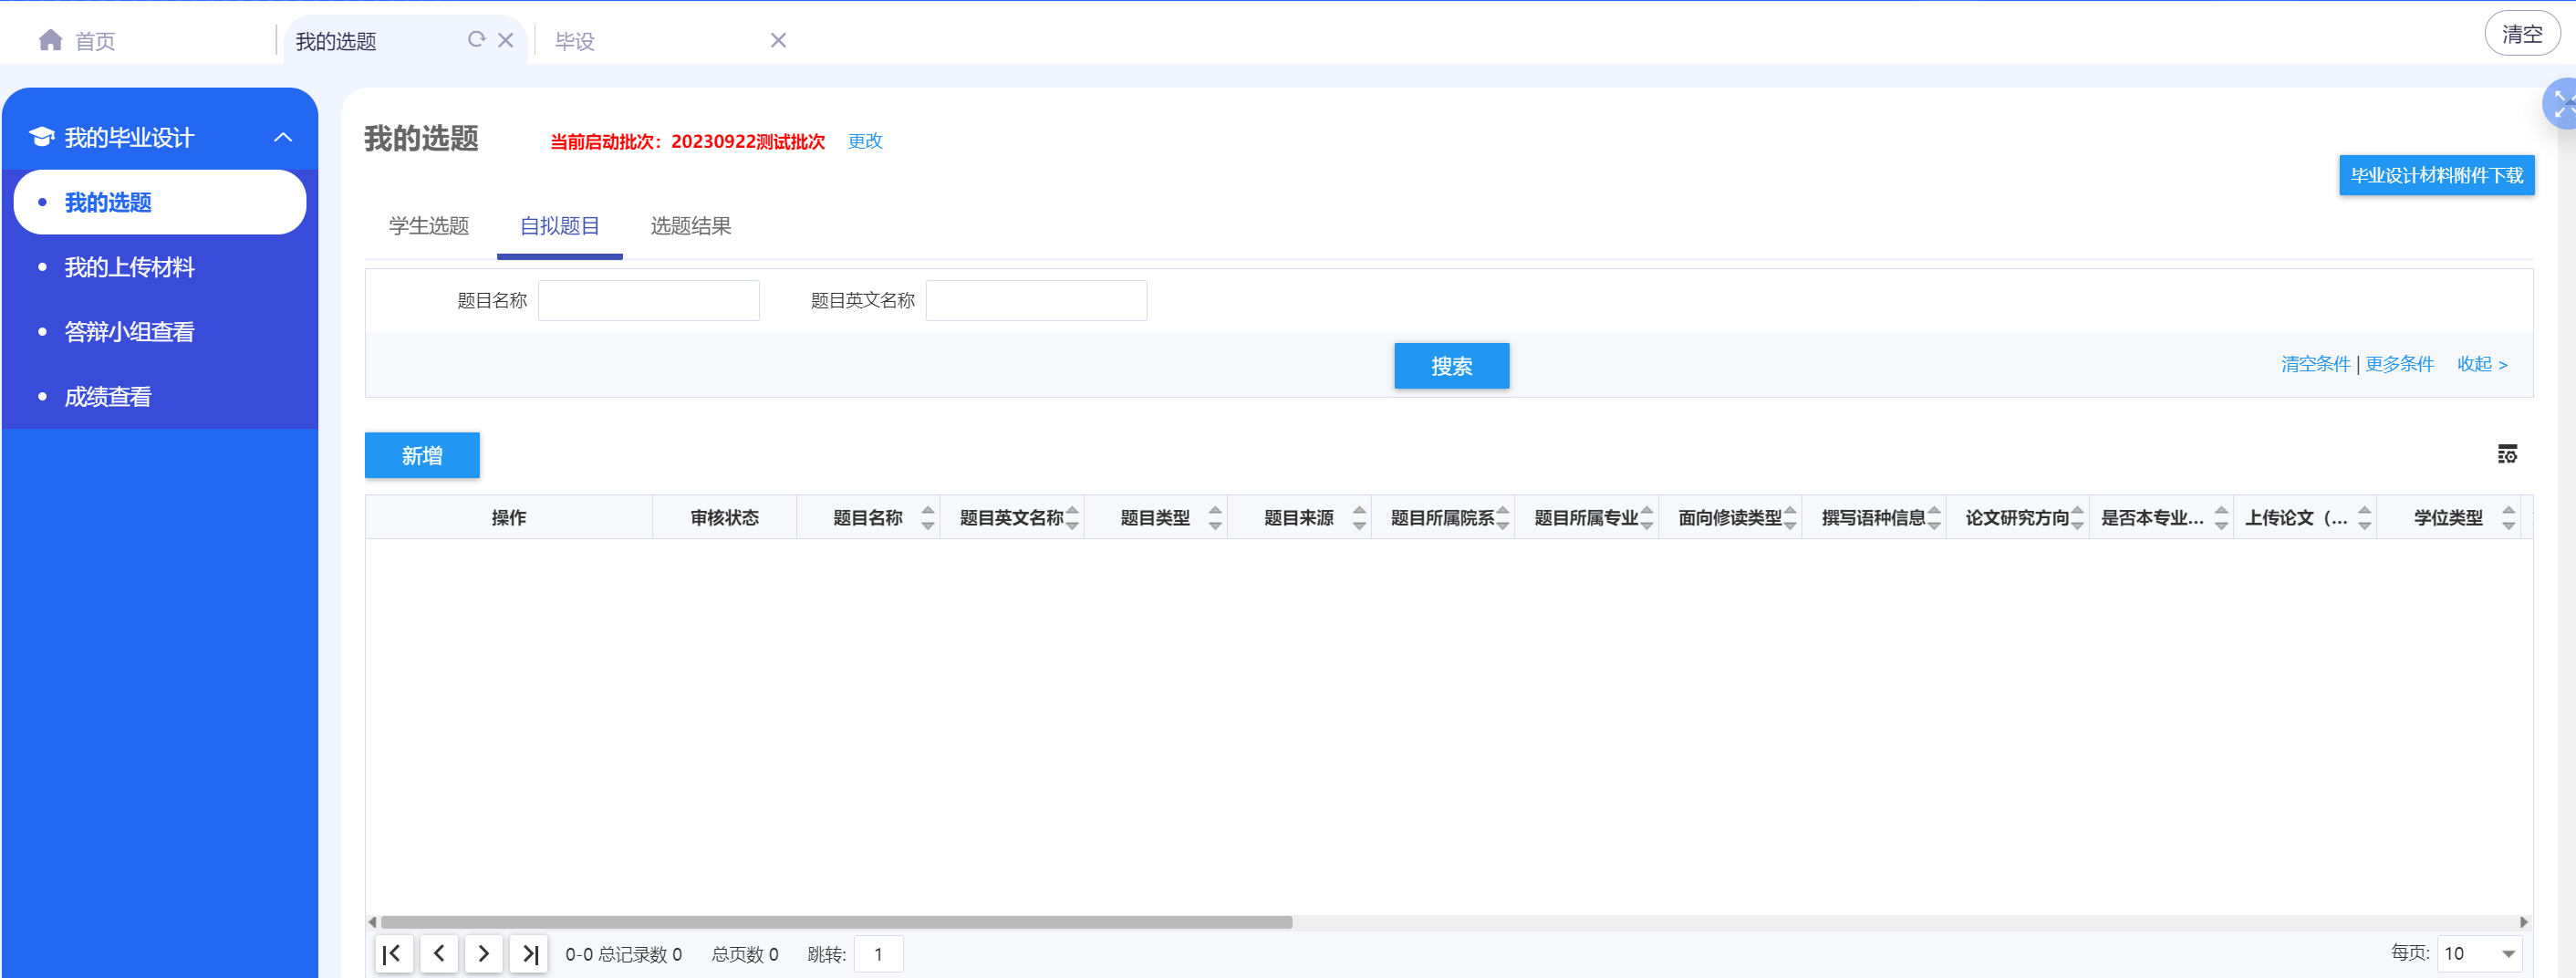
Task: Focus the 题目英文名称 input field
Action: (1037, 300)
